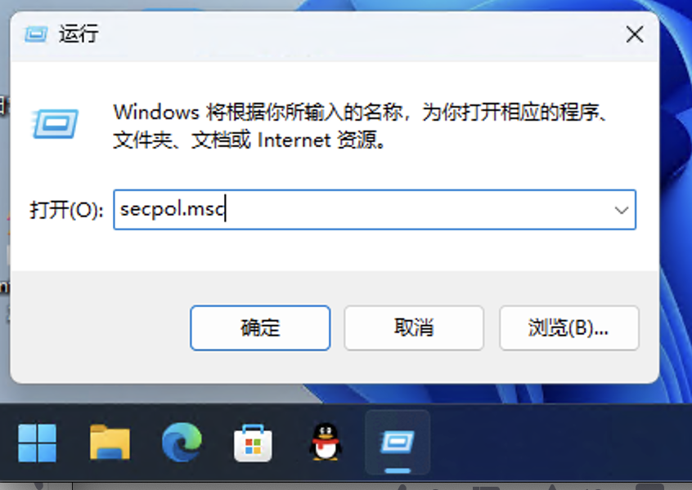Click empty taskbar area right of Run icon

tap(560, 443)
